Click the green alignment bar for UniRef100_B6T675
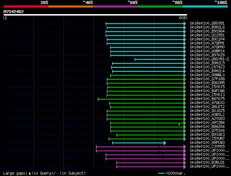231x176 pixels. coord(141,99)
